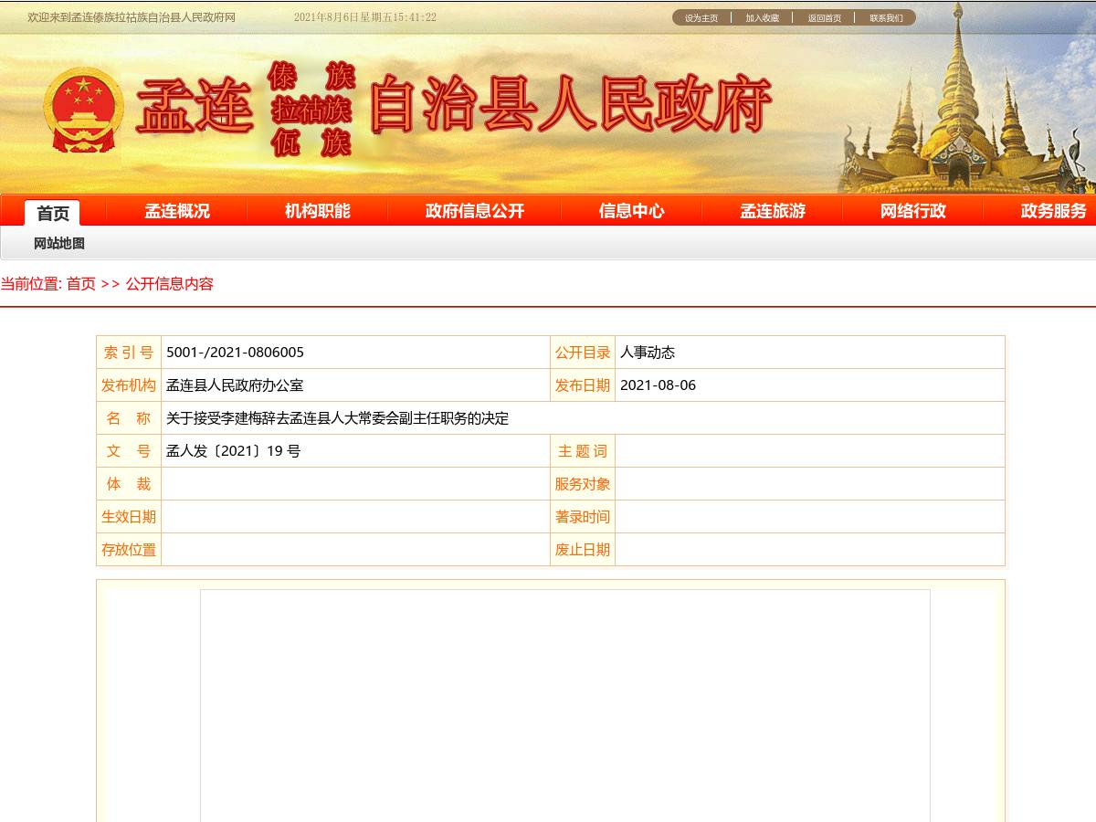
Task: Open the 孟连旅游 navigation menu item
Action: [x=772, y=211]
